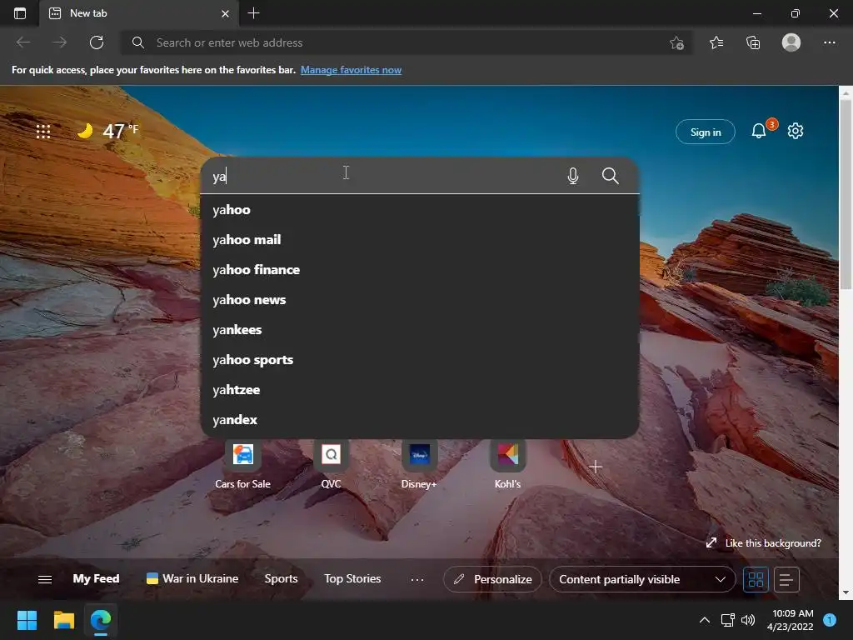Open the app launcher grid icon
This screenshot has width=853, height=640.
pos(43,131)
